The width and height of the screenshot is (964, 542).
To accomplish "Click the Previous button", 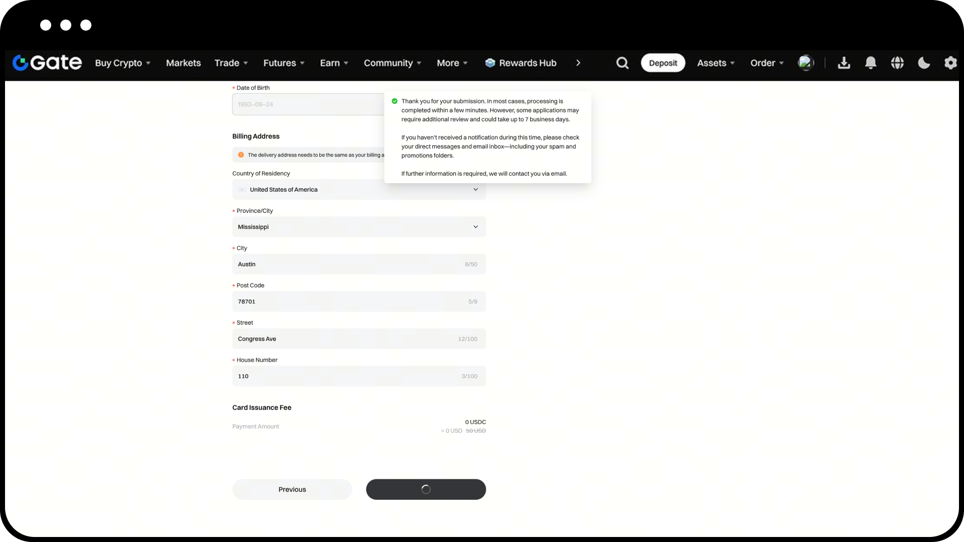I will [292, 489].
